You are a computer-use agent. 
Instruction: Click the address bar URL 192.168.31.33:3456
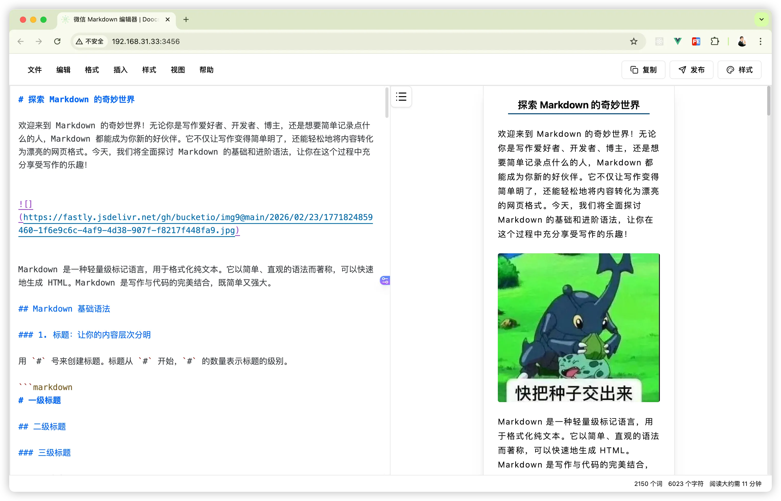[x=146, y=41]
